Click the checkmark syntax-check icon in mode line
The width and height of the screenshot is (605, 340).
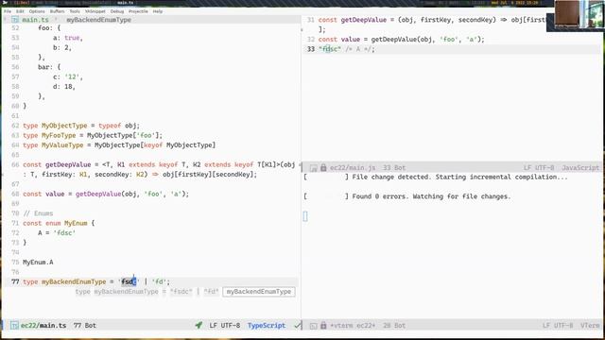click(297, 325)
